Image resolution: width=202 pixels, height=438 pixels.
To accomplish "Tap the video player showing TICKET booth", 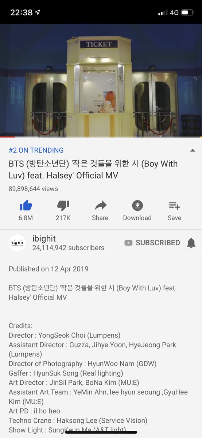I will click(101, 80).
